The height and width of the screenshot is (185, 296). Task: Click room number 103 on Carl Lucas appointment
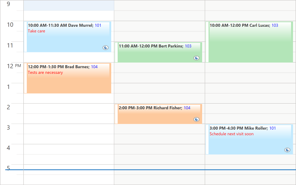tap(275, 25)
